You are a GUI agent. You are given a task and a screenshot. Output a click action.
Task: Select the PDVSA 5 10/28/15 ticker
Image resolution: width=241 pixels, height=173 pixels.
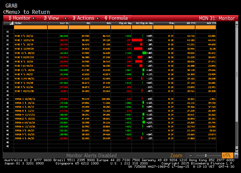[x=25, y=99]
